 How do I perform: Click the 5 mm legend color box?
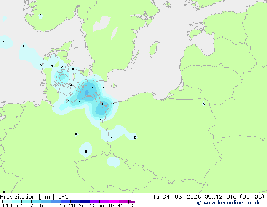click(46, 202)
